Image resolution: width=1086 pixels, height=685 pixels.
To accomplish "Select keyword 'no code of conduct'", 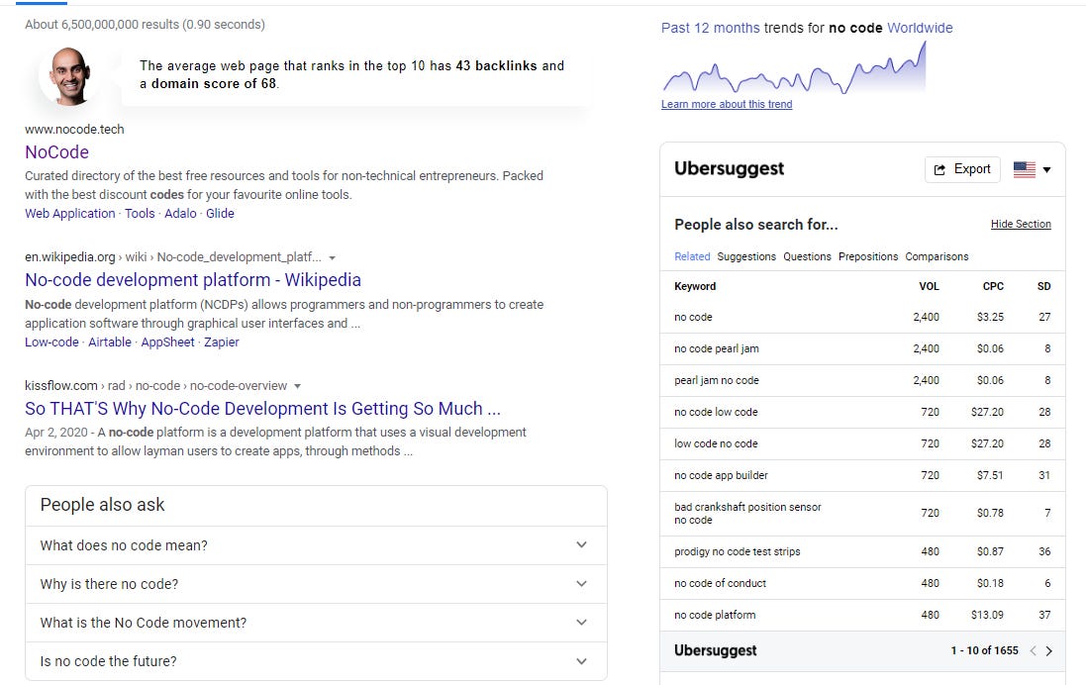I will [720, 584].
